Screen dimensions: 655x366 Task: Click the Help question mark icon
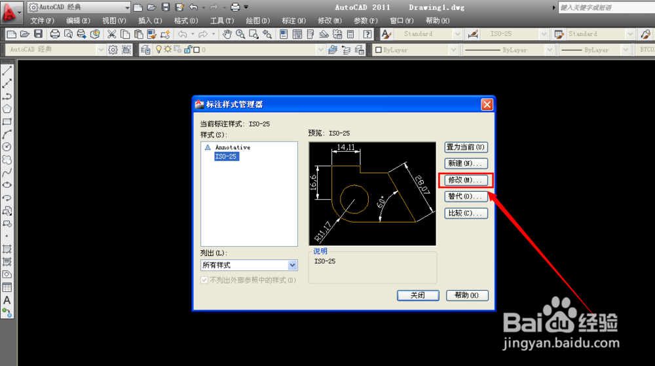(367, 34)
